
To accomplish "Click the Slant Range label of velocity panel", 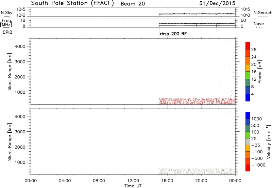I will [x=10, y=142].
